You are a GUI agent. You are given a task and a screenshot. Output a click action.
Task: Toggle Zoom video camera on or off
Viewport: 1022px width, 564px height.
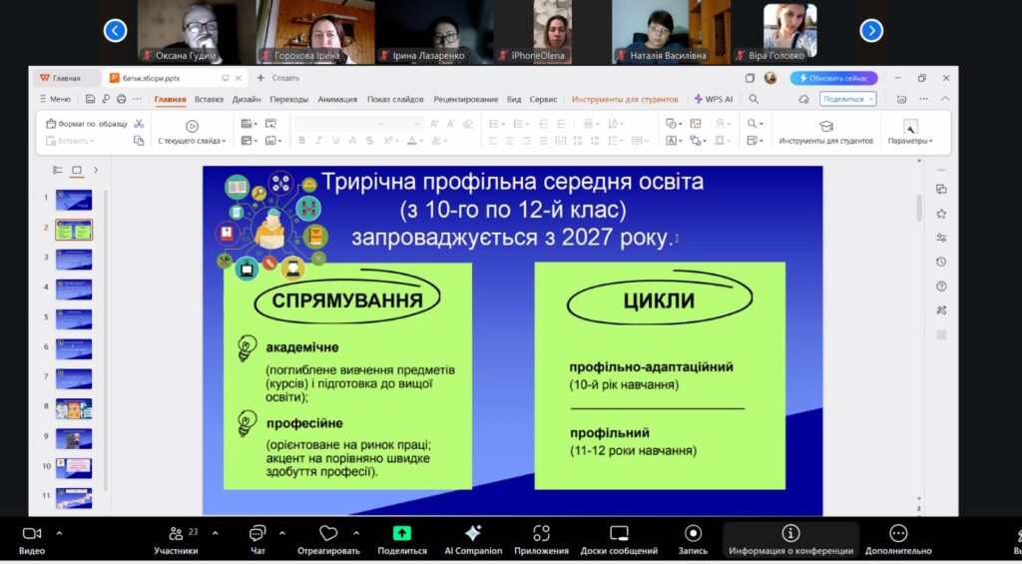[x=31, y=533]
